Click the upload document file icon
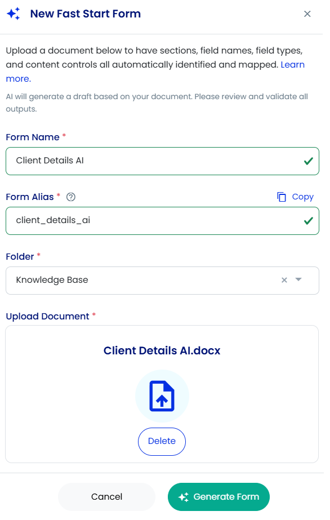The width and height of the screenshot is (330, 520). point(162,396)
